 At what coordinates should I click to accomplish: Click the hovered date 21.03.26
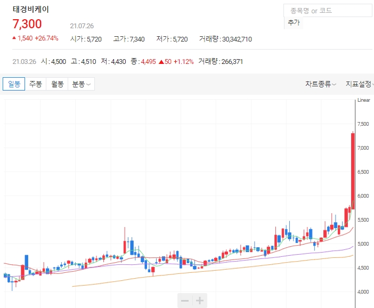pos(25,62)
